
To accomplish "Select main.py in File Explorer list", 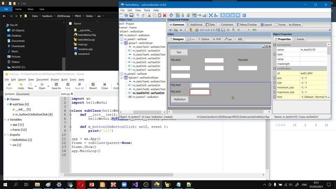I will [x=82, y=44].
